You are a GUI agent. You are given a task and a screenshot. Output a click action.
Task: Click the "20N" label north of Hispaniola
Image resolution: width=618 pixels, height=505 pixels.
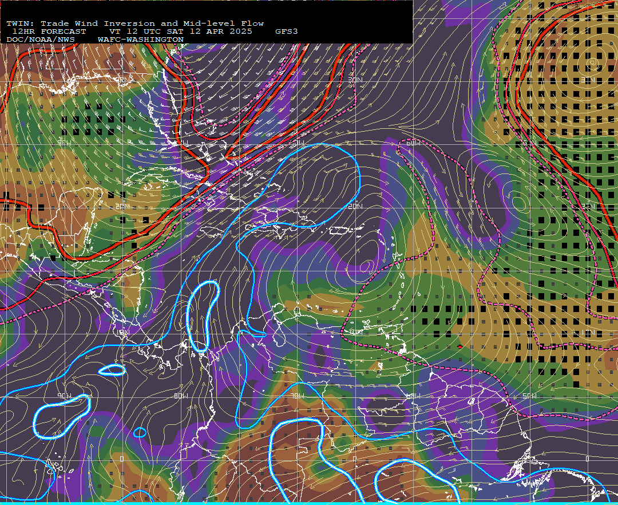click(355, 207)
